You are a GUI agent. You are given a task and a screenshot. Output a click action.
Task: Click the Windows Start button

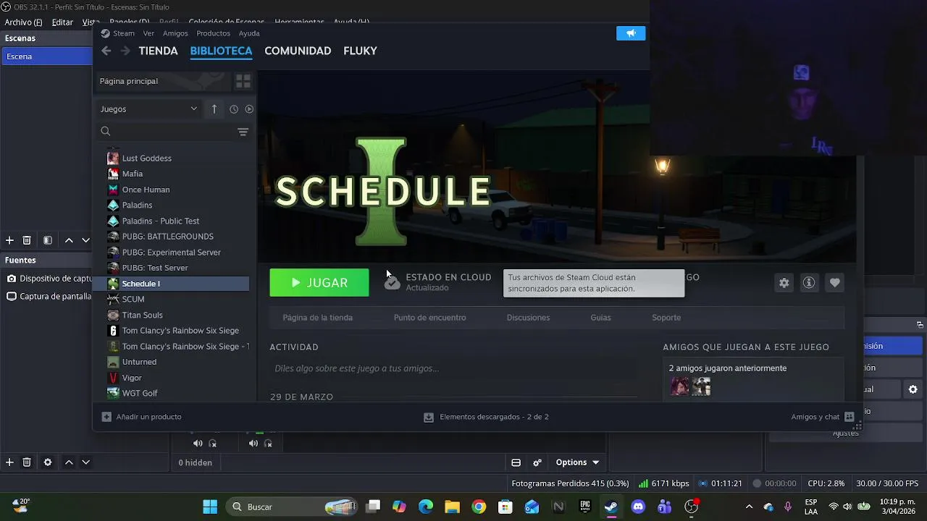coord(210,507)
